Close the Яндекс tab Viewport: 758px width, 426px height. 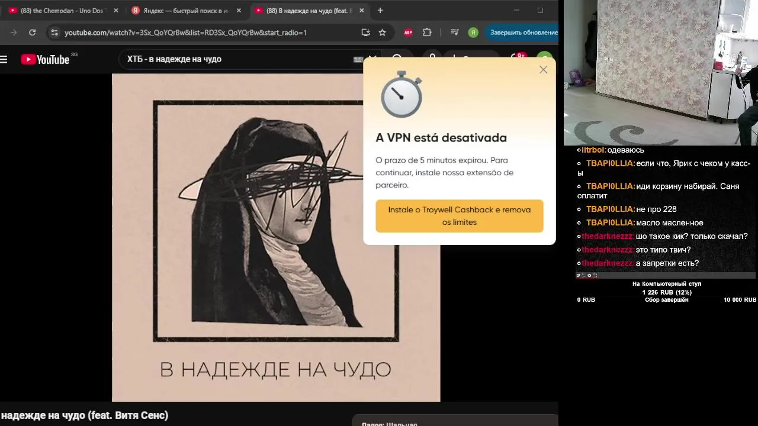coord(239,11)
